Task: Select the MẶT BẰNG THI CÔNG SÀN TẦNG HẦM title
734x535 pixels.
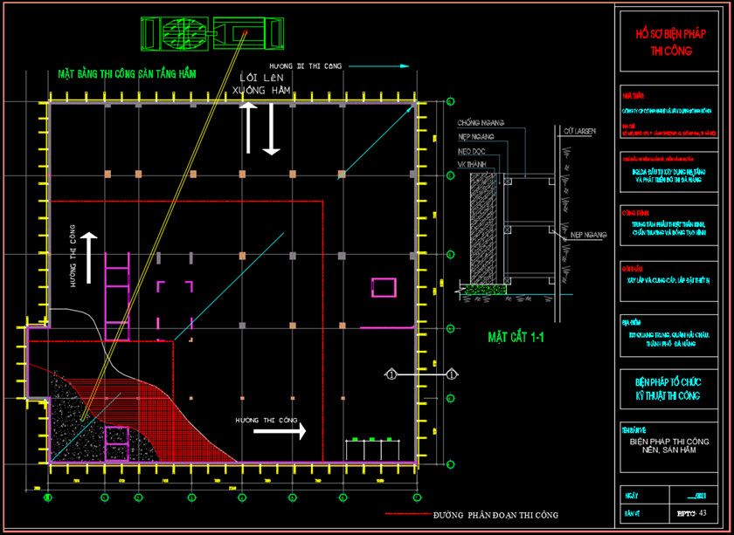Action: (x=127, y=75)
